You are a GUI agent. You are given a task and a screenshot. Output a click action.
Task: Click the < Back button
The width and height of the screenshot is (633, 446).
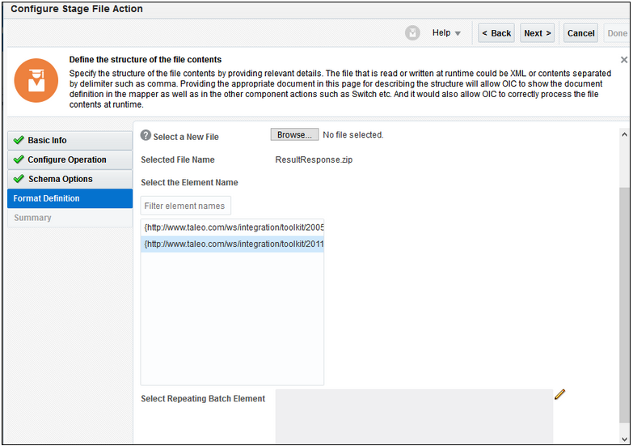point(496,33)
